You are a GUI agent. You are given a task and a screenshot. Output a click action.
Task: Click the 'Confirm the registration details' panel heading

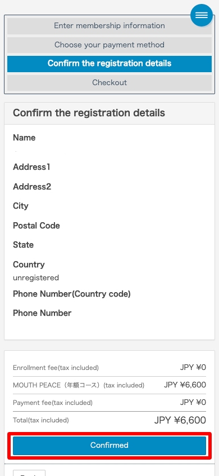[x=89, y=113]
